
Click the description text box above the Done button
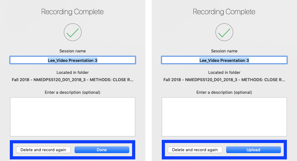73,117
